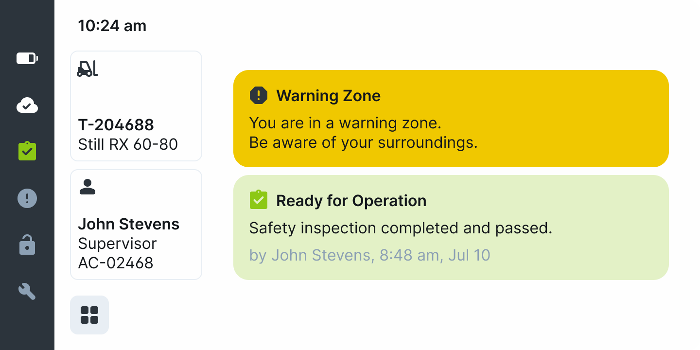Click the 10:24 am clock display
Viewport: 700px width, 350px height.
point(112,26)
